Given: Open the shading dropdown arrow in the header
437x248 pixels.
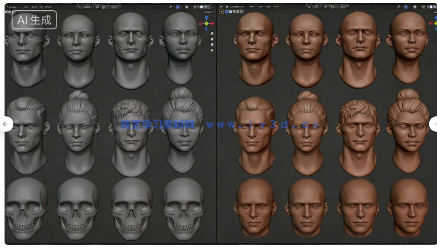Looking at the screenshot, I should [213, 7].
